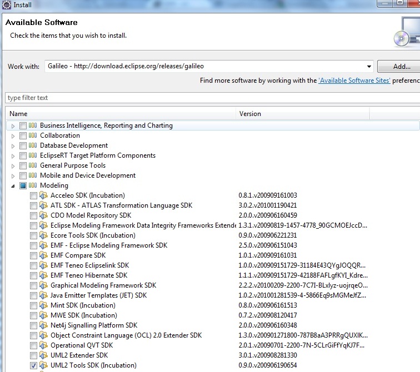Check the Ecore Tools SDK (Incubation) checkbox
Viewport: 420px width, 372px height.
point(33,235)
